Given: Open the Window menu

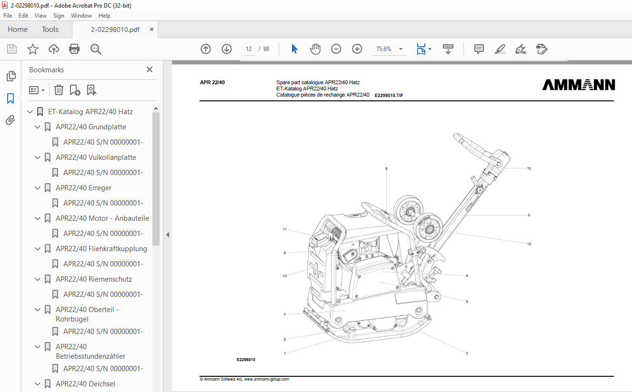Looking at the screenshot, I should (x=81, y=16).
